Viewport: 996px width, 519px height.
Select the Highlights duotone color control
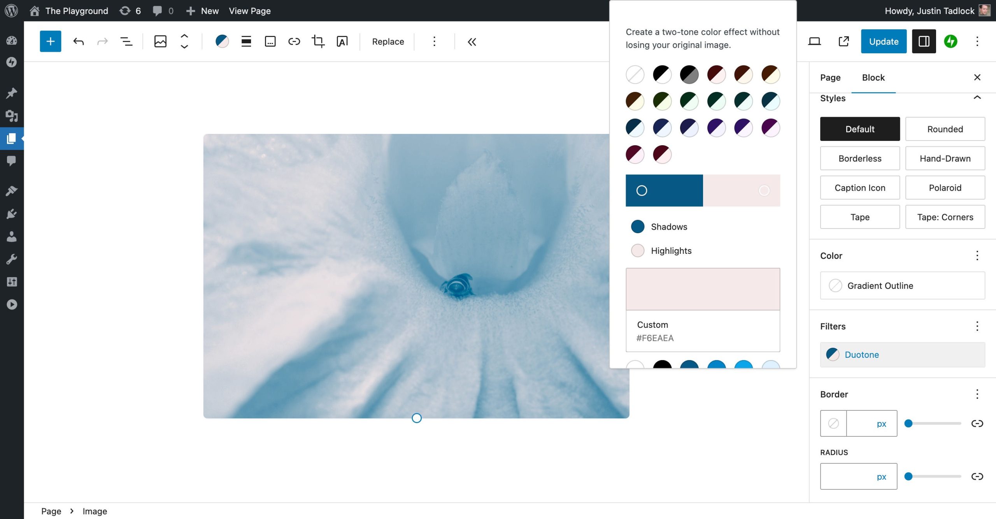(637, 250)
